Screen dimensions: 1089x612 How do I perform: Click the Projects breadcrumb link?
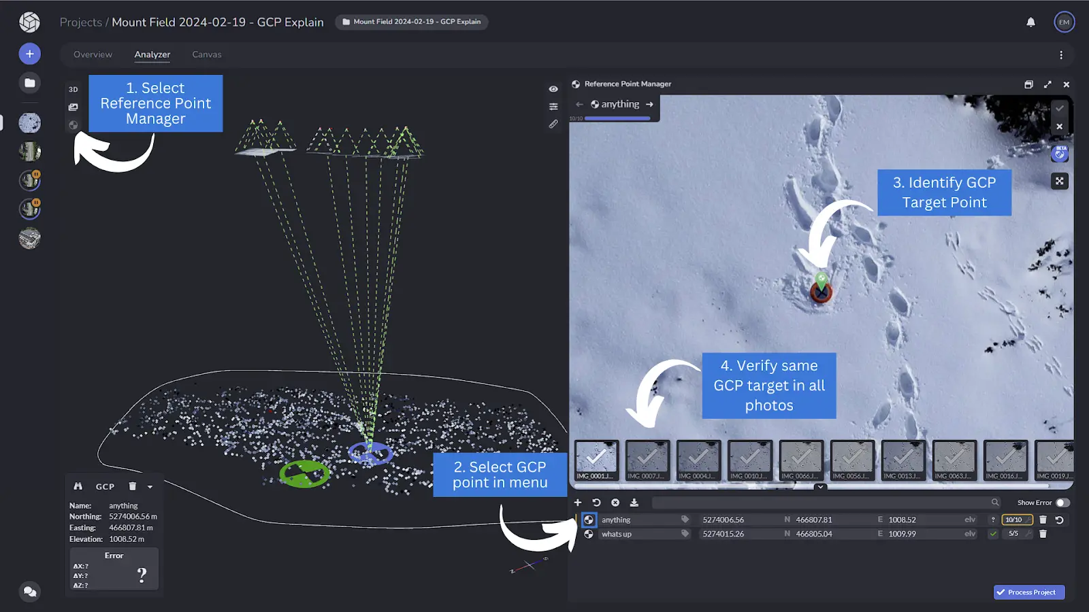80,22
